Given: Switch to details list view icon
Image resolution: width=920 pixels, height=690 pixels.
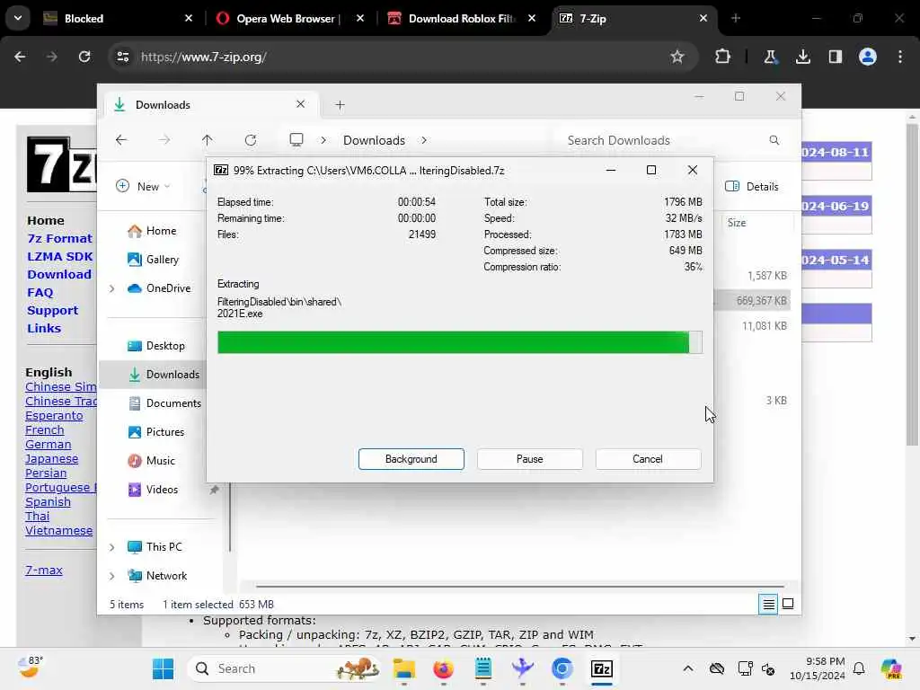Looking at the screenshot, I should point(768,604).
